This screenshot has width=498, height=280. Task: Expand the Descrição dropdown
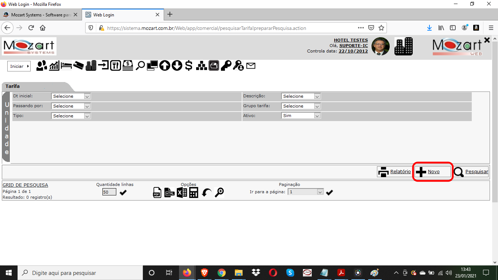[x=301, y=96]
